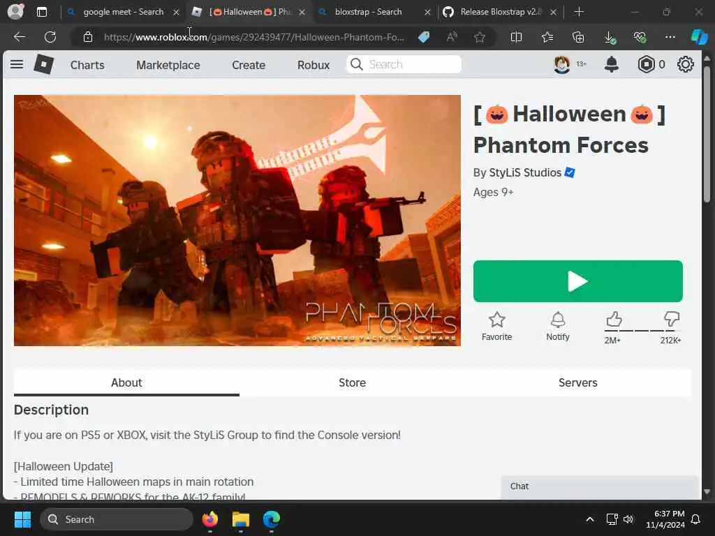Click the Roblox logo home icon
715x536 pixels.
point(44,64)
